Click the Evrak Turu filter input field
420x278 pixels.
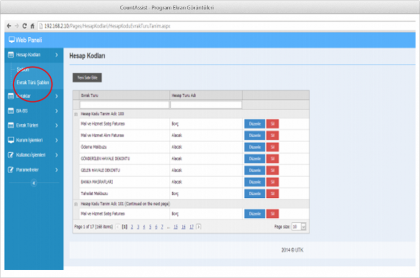pyautogui.click(x=124, y=104)
